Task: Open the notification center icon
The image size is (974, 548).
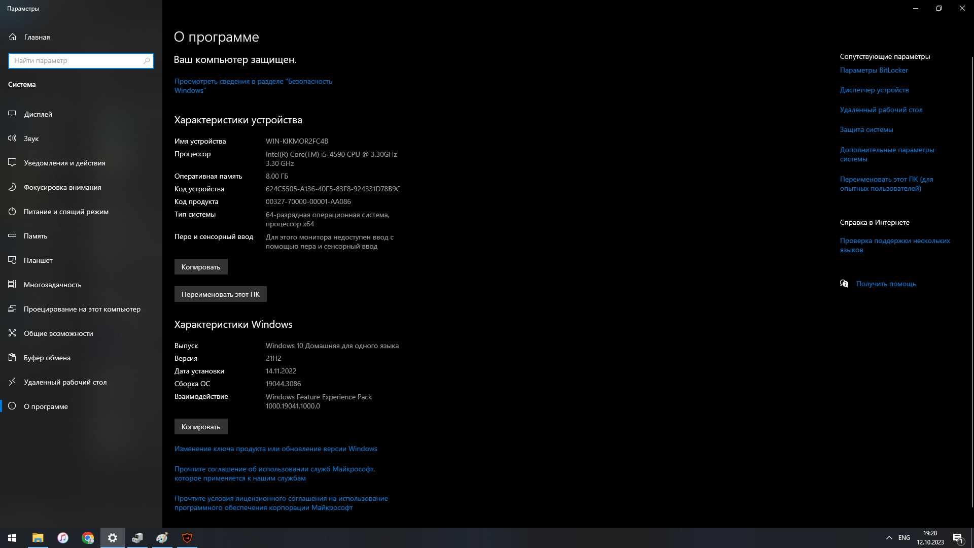Action: click(958, 538)
